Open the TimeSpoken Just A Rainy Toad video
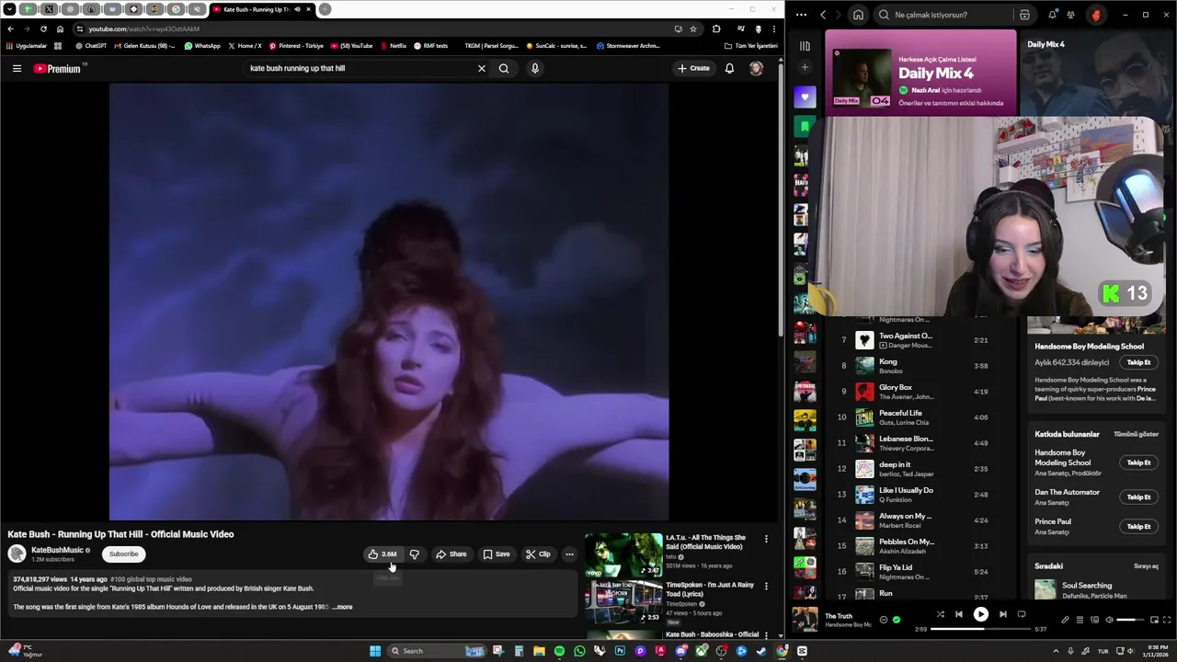Screen dimensions: 1177x662 point(623,602)
